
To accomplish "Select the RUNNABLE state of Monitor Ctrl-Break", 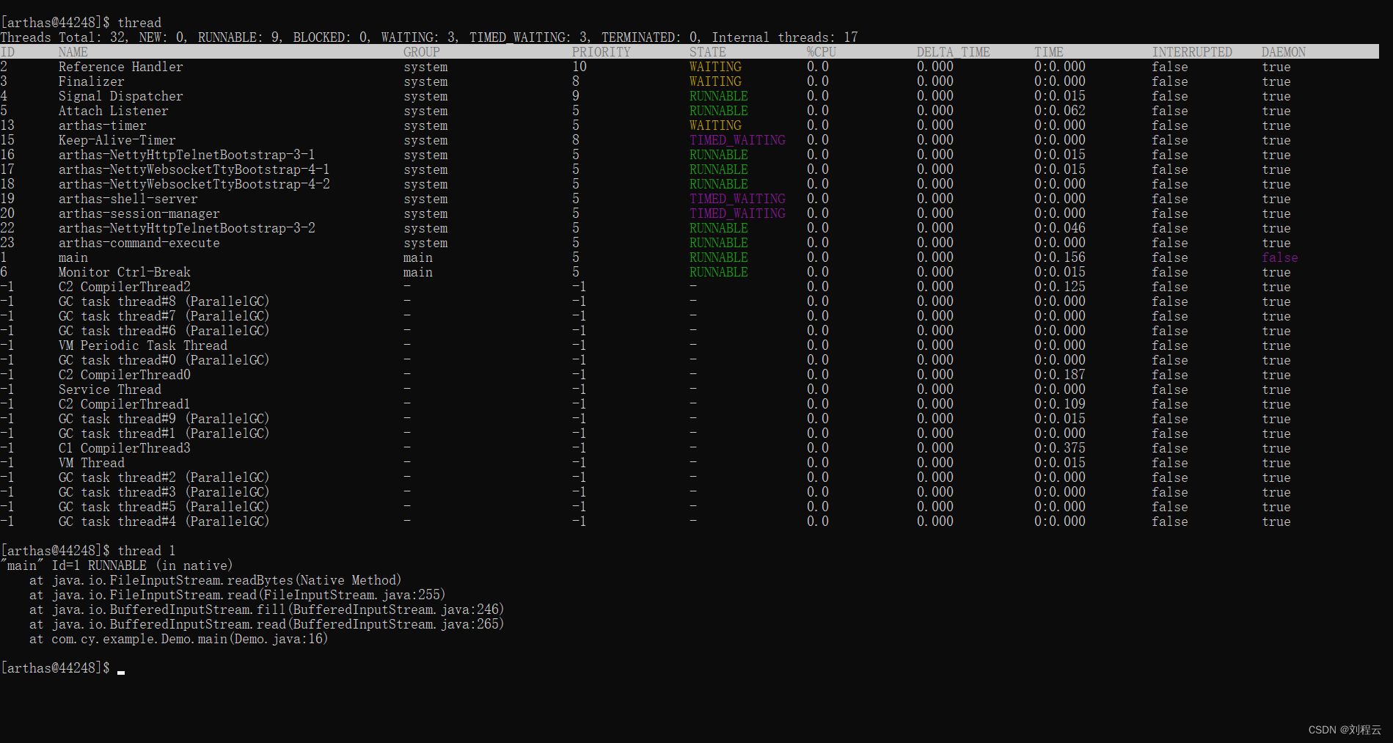I will pyautogui.click(x=719, y=272).
